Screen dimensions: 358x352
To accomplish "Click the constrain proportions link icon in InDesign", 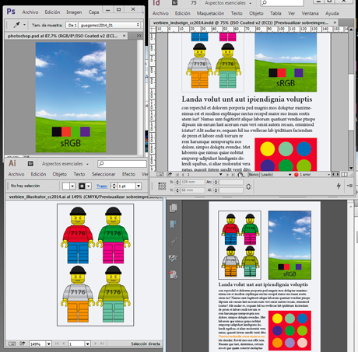I will (248, 186).
